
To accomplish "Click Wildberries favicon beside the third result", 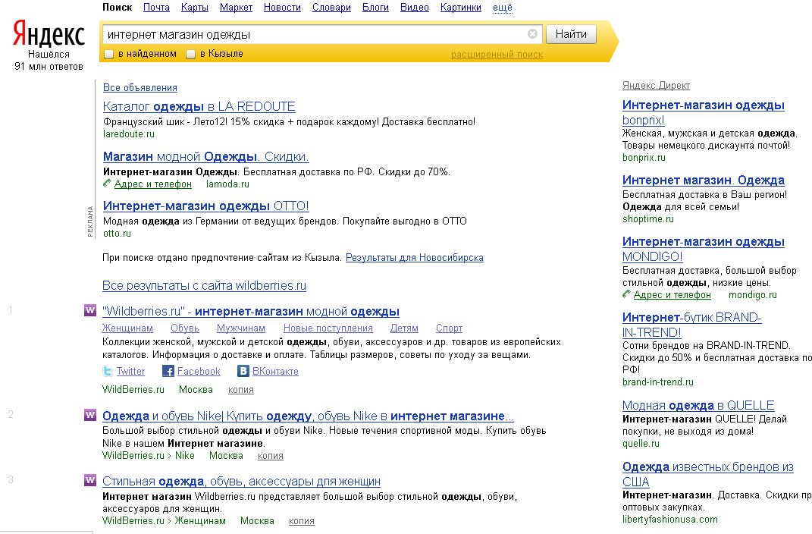I will click(89, 480).
